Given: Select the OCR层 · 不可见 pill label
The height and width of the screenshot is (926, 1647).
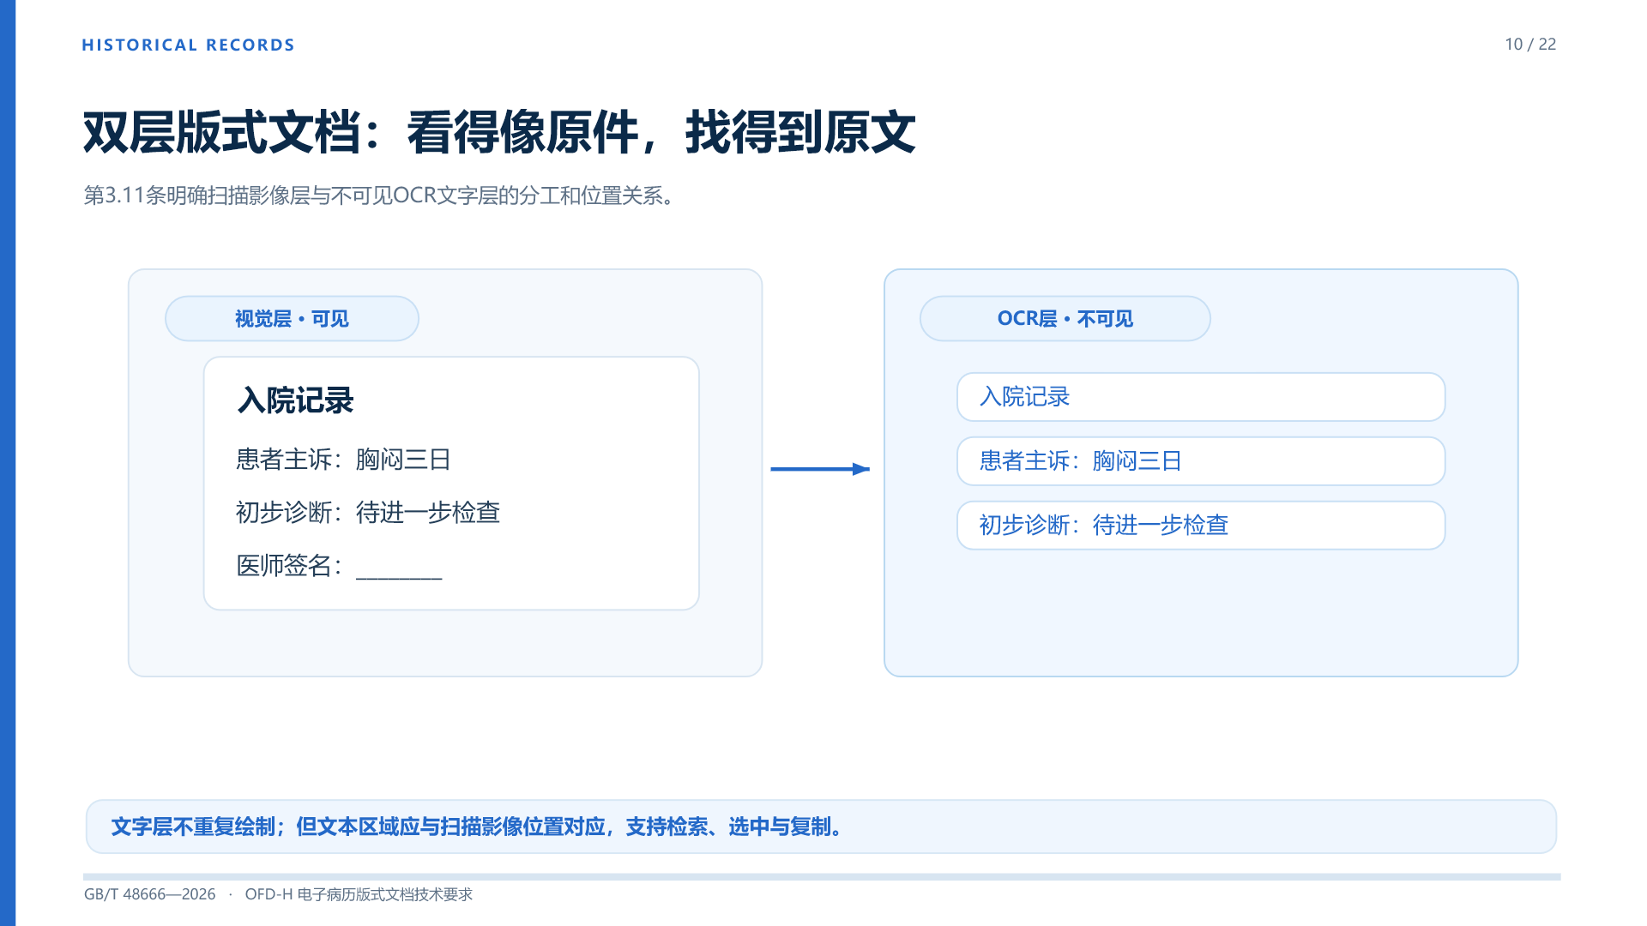Looking at the screenshot, I should point(1065,319).
